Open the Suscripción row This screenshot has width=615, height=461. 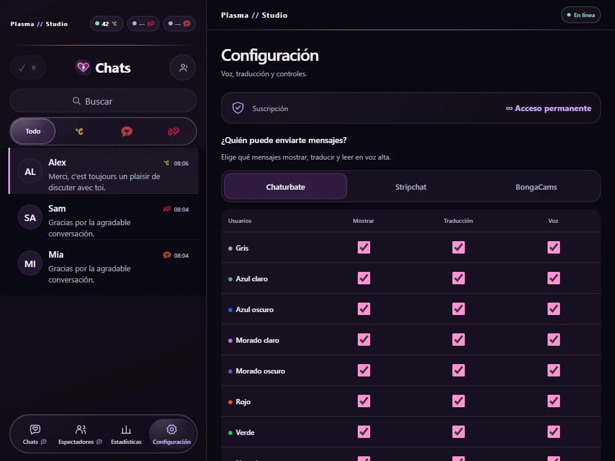pos(410,108)
